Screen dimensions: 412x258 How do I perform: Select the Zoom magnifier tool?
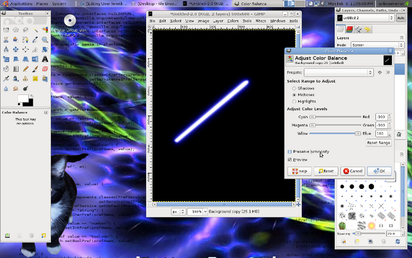pos(45,40)
